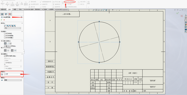Viewport: 187px width, 95px height.
Task: Open the SOLIDWORKS Inspection tab
Action: [x=61, y=9]
